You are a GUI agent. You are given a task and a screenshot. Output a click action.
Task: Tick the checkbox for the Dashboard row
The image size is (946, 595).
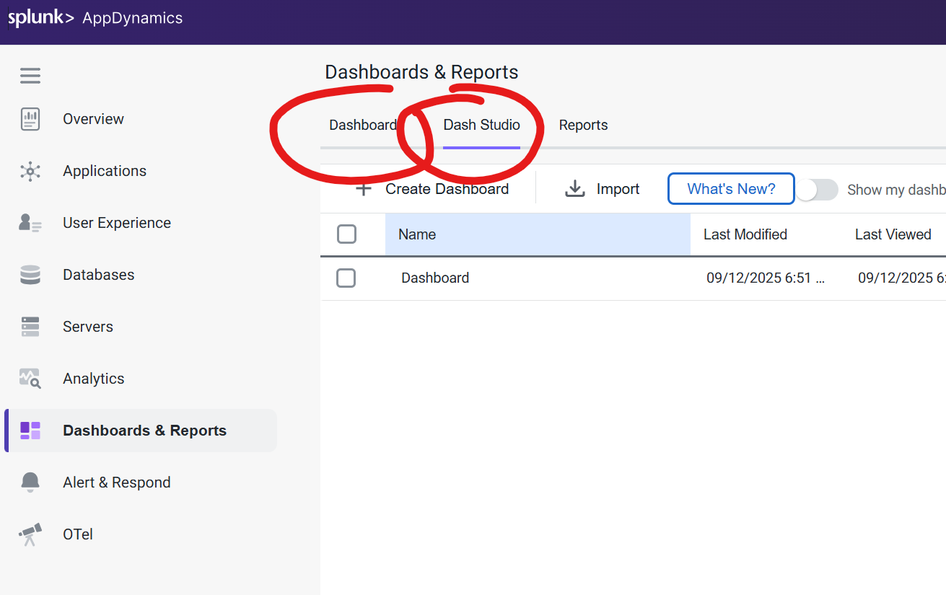tap(346, 278)
